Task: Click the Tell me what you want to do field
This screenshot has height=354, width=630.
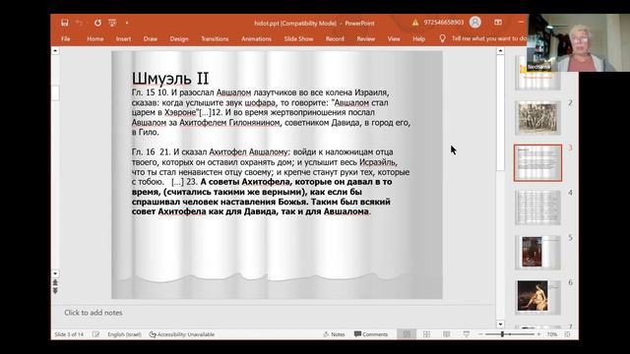Action: (x=489, y=38)
